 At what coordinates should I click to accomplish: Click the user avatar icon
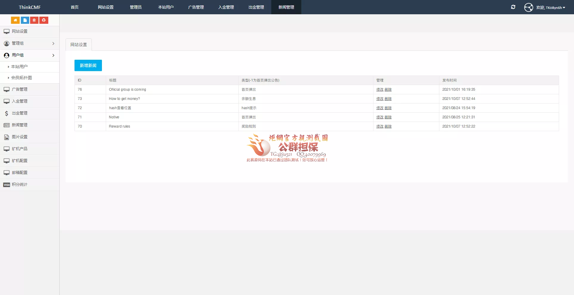tap(528, 7)
